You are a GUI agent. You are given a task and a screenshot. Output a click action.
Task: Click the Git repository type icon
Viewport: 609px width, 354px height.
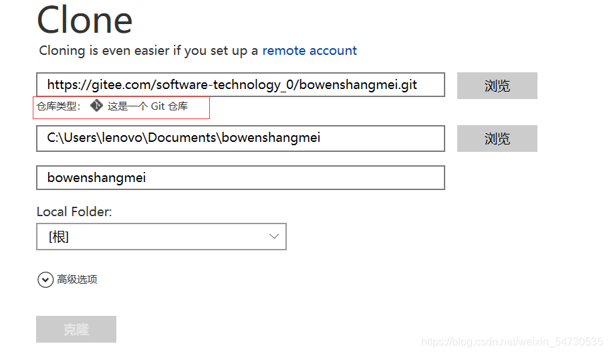96,106
